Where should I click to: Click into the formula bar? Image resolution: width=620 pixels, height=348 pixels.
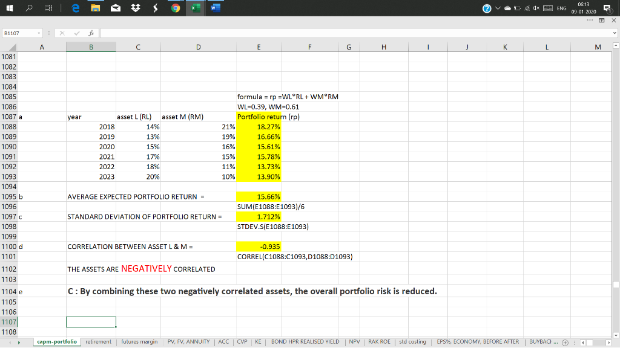[x=355, y=33]
